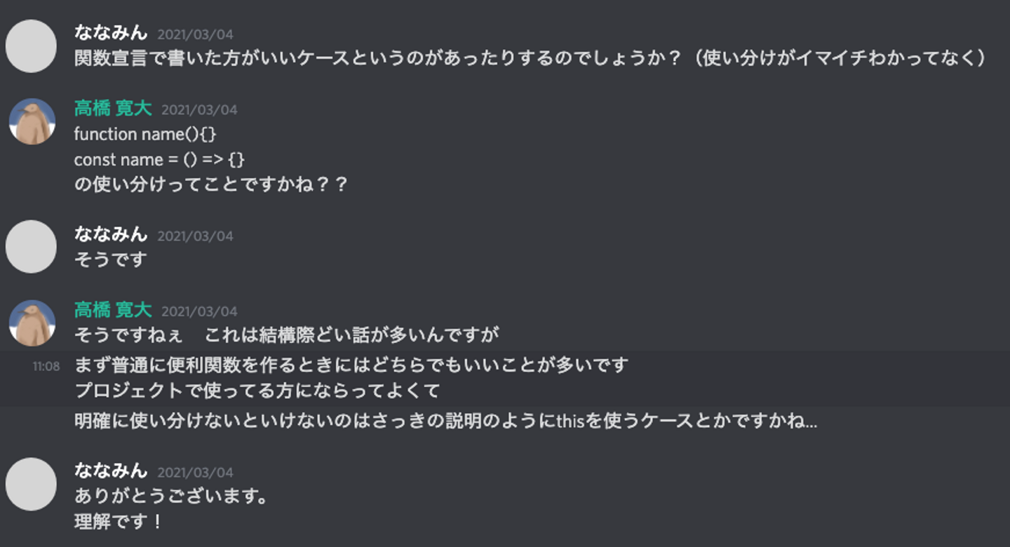
Task: Click the 高橋 寛大 username above そうですねぇ
Action: [x=112, y=310]
